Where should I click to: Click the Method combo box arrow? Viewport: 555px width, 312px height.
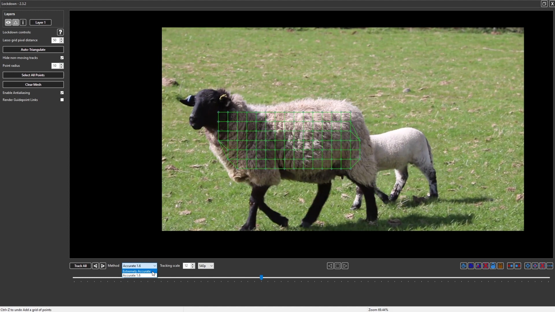[154, 266]
